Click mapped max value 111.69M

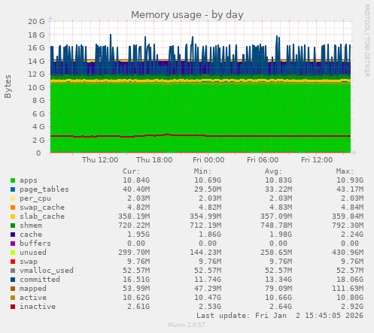click(348, 289)
